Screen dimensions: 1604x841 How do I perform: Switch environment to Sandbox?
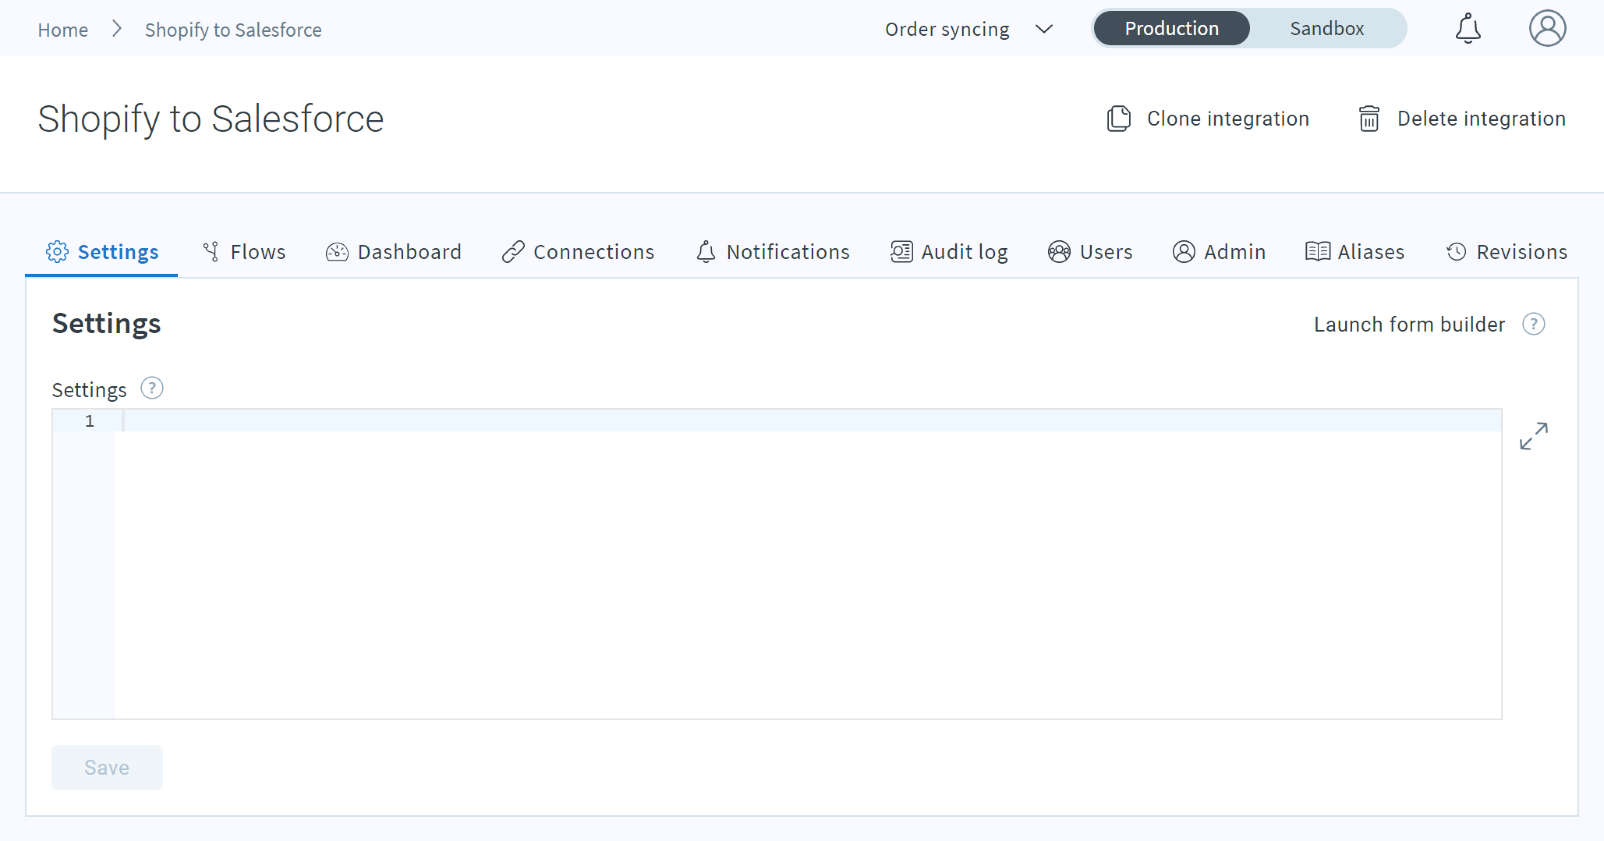pyautogui.click(x=1327, y=29)
